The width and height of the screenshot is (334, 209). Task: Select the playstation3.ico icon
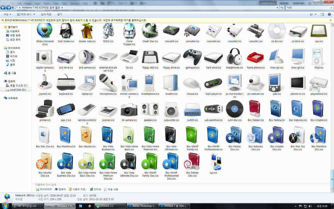pos(319,84)
